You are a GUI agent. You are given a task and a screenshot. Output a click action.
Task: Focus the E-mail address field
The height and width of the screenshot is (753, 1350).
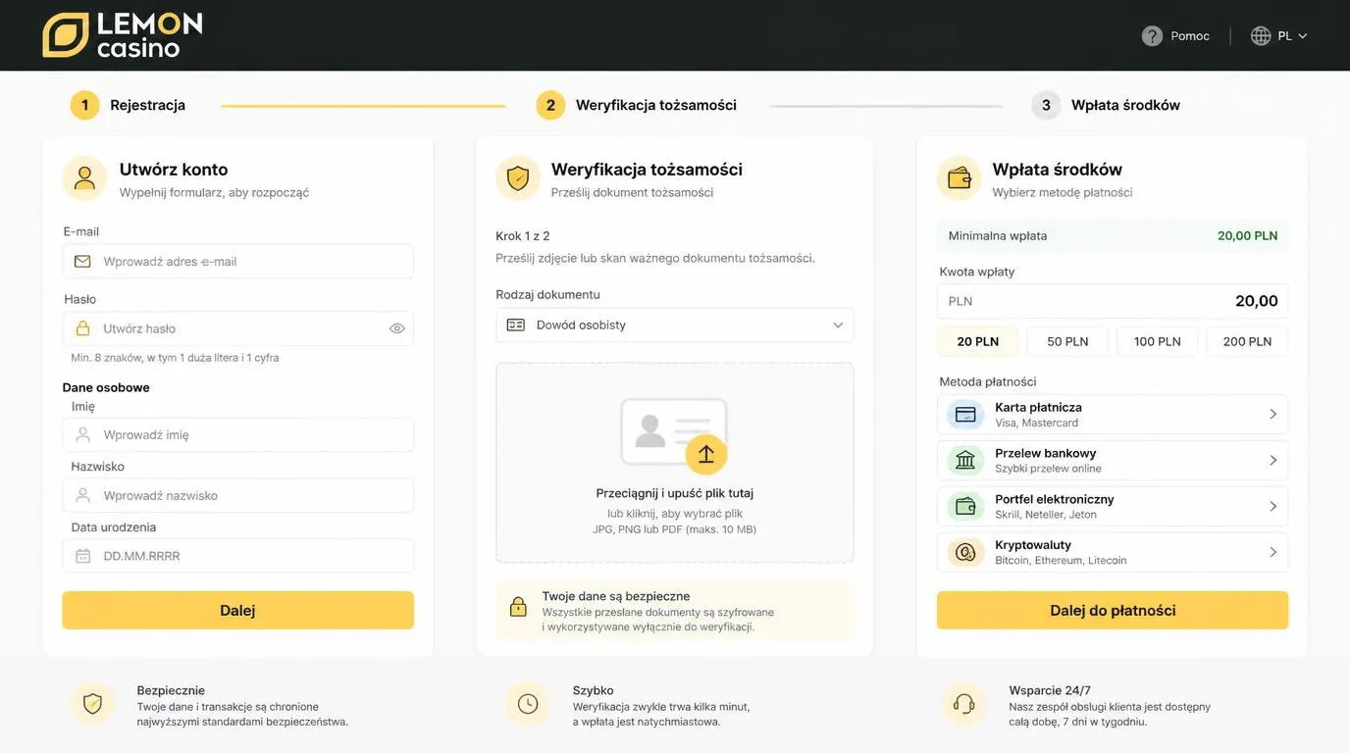[238, 262]
